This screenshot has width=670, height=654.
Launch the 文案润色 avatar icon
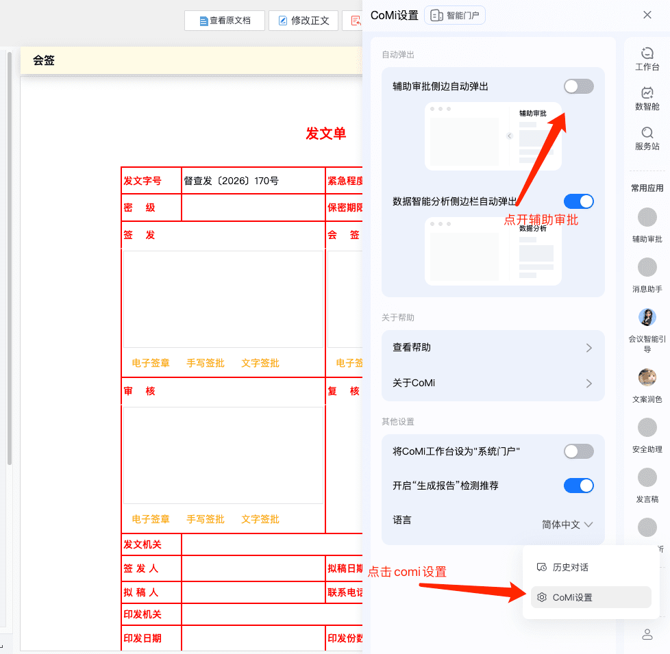[x=647, y=377]
